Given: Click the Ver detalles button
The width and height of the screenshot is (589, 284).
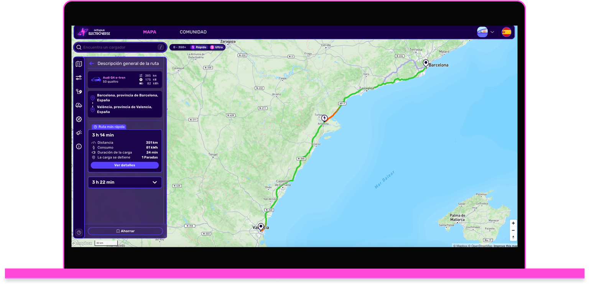Looking at the screenshot, I should pyautogui.click(x=125, y=165).
